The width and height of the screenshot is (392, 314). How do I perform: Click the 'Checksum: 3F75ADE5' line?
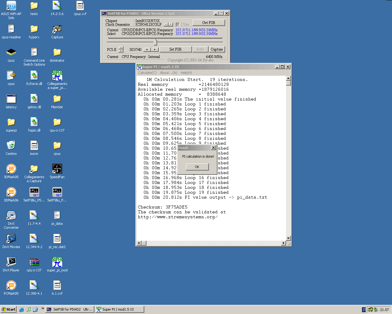pyautogui.click(x=163, y=207)
